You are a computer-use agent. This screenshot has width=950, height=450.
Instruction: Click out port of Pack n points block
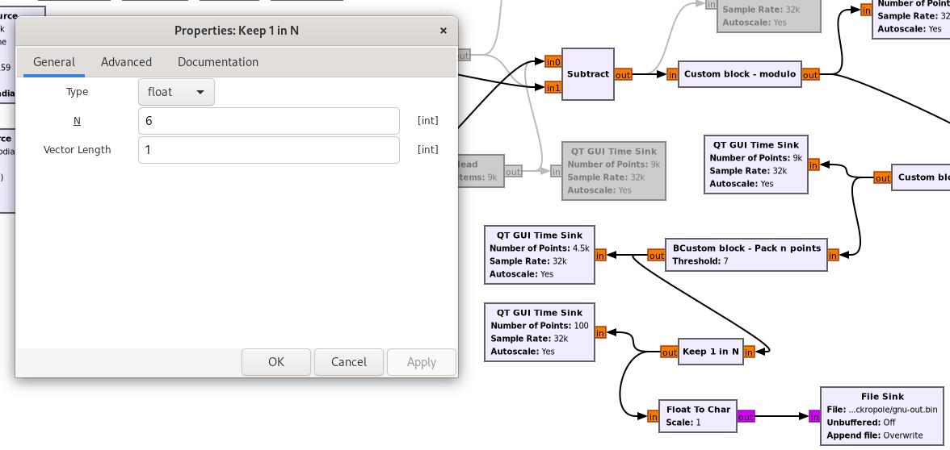(657, 255)
